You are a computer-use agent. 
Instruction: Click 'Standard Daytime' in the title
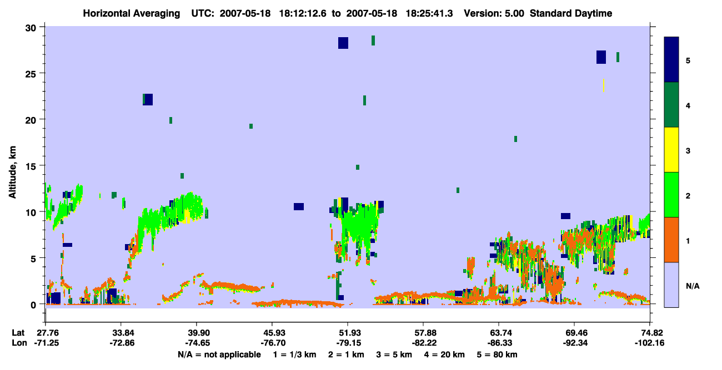tap(571, 13)
